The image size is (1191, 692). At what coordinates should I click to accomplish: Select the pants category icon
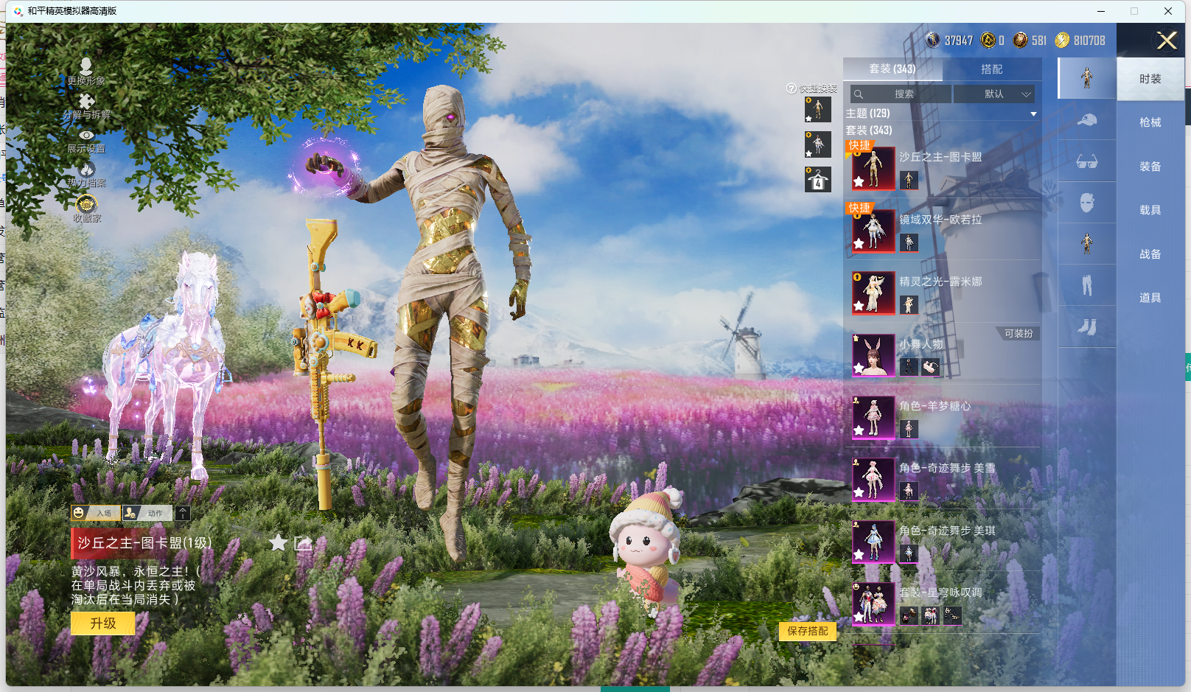[x=1086, y=285]
